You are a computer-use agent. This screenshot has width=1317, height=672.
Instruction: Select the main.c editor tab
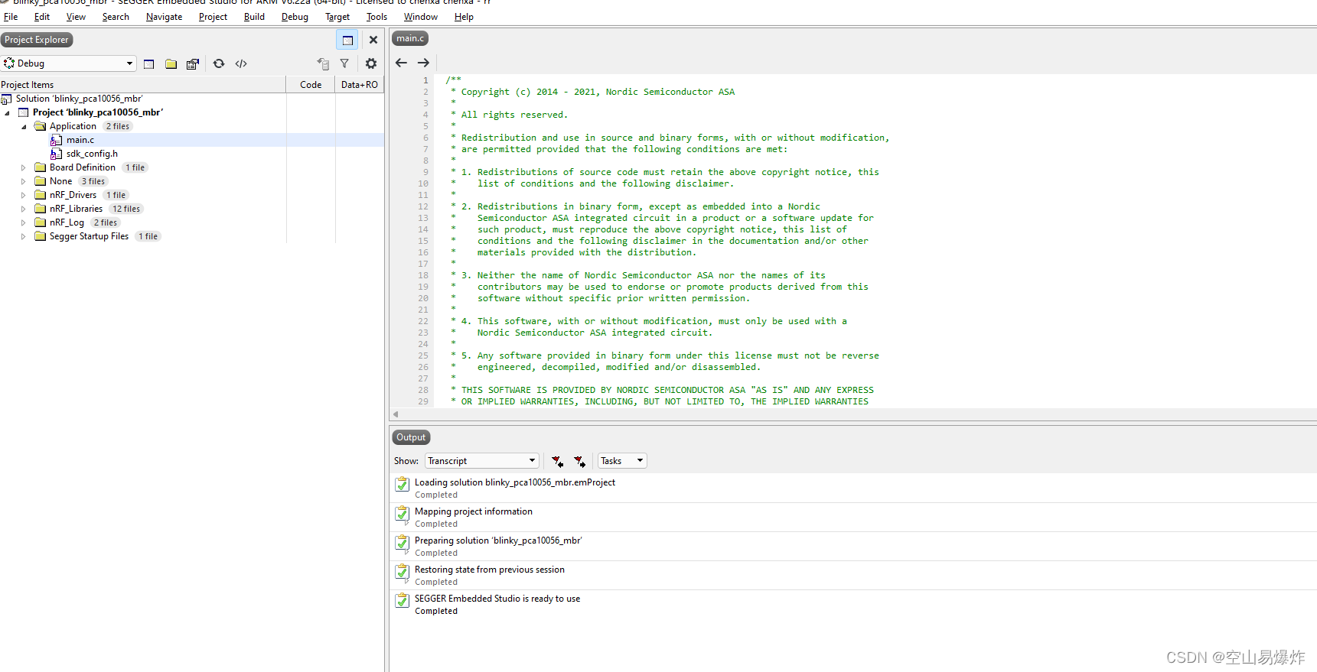tap(410, 38)
